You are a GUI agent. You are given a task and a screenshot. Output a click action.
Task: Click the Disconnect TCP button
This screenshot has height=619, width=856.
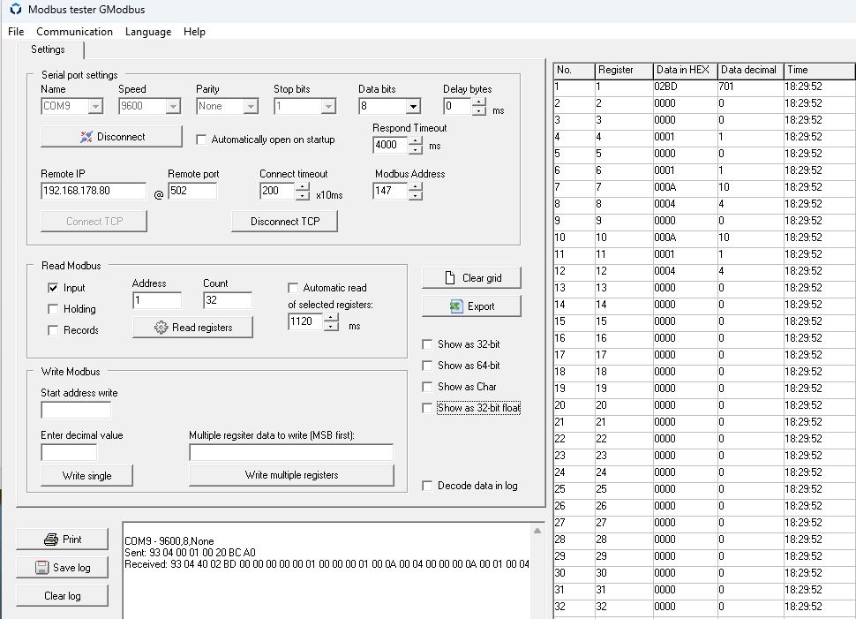tap(285, 222)
